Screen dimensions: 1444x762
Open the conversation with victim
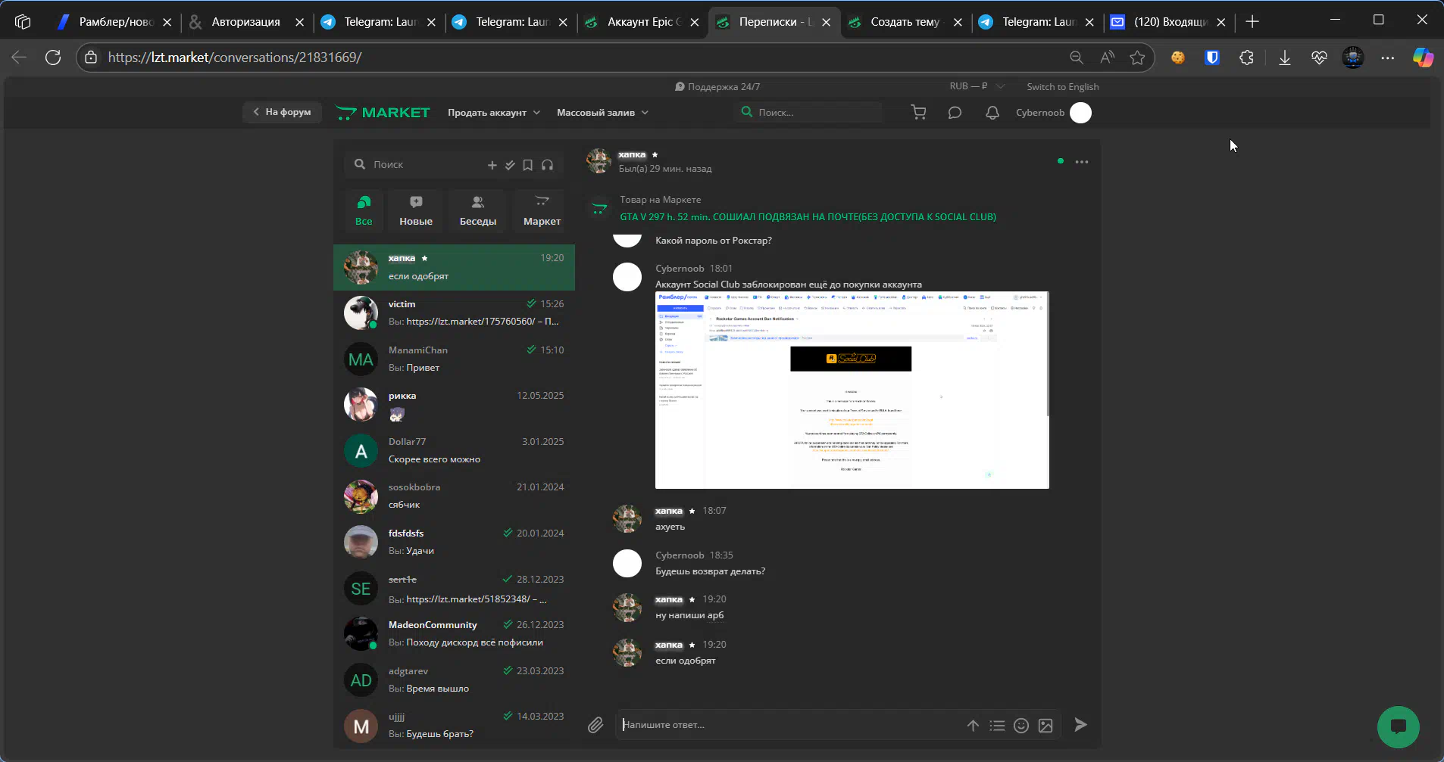click(454, 313)
